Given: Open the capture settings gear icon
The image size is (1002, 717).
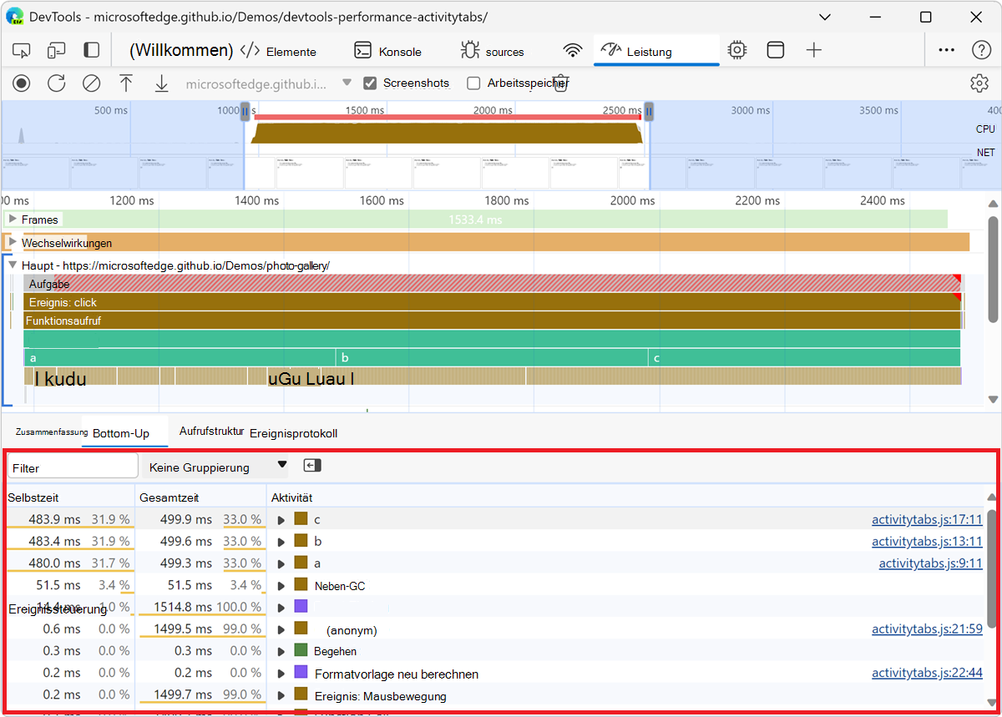Looking at the screenshot, I should coord(979,83).
